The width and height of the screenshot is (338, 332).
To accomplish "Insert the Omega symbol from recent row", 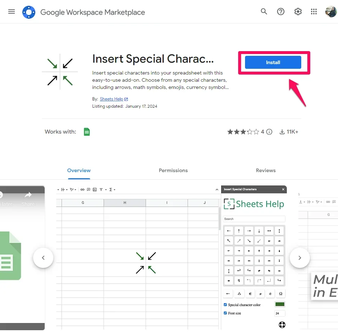I will pyautogui.click(x=281, y=294).
